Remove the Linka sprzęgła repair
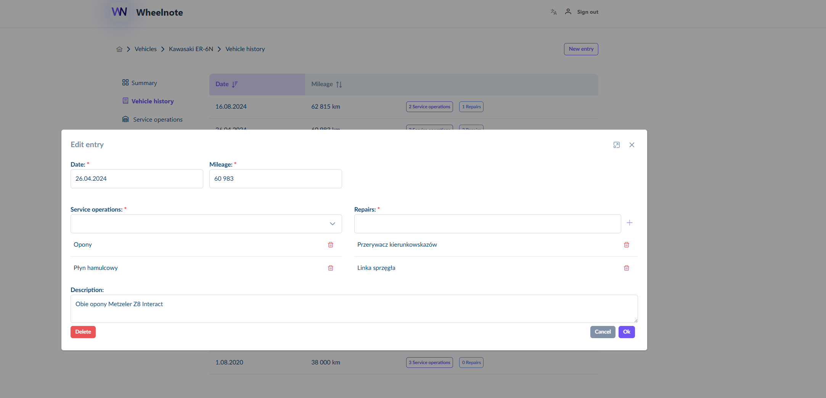Viewport: 826px width, 398px height. (626, 268)
